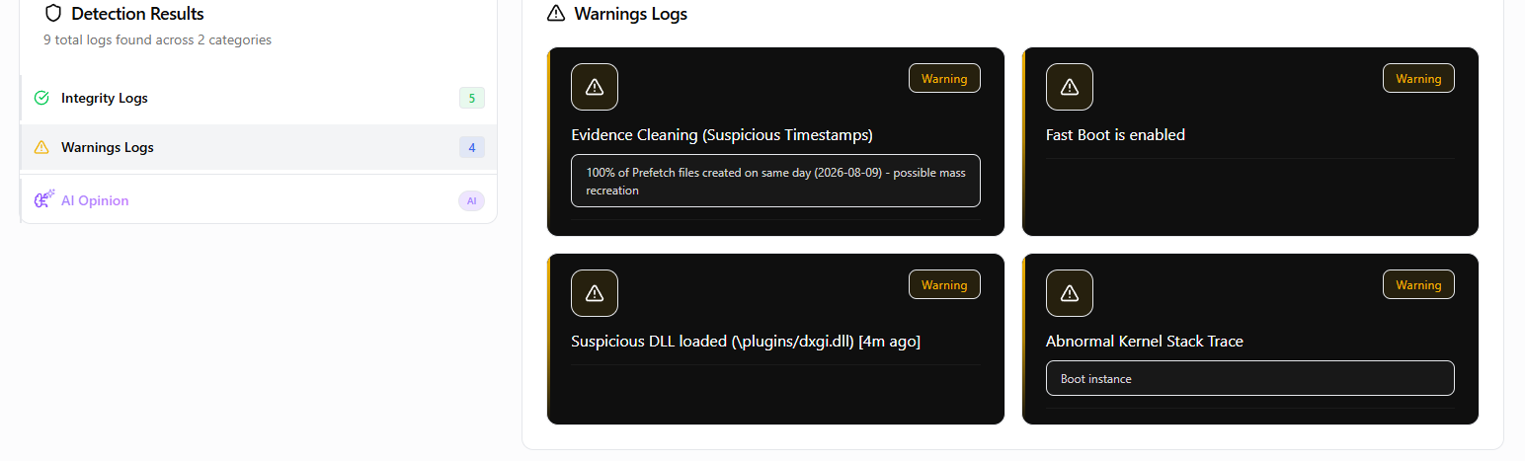Click the Fast Boot card warning icon

(x=1070, y=87)
